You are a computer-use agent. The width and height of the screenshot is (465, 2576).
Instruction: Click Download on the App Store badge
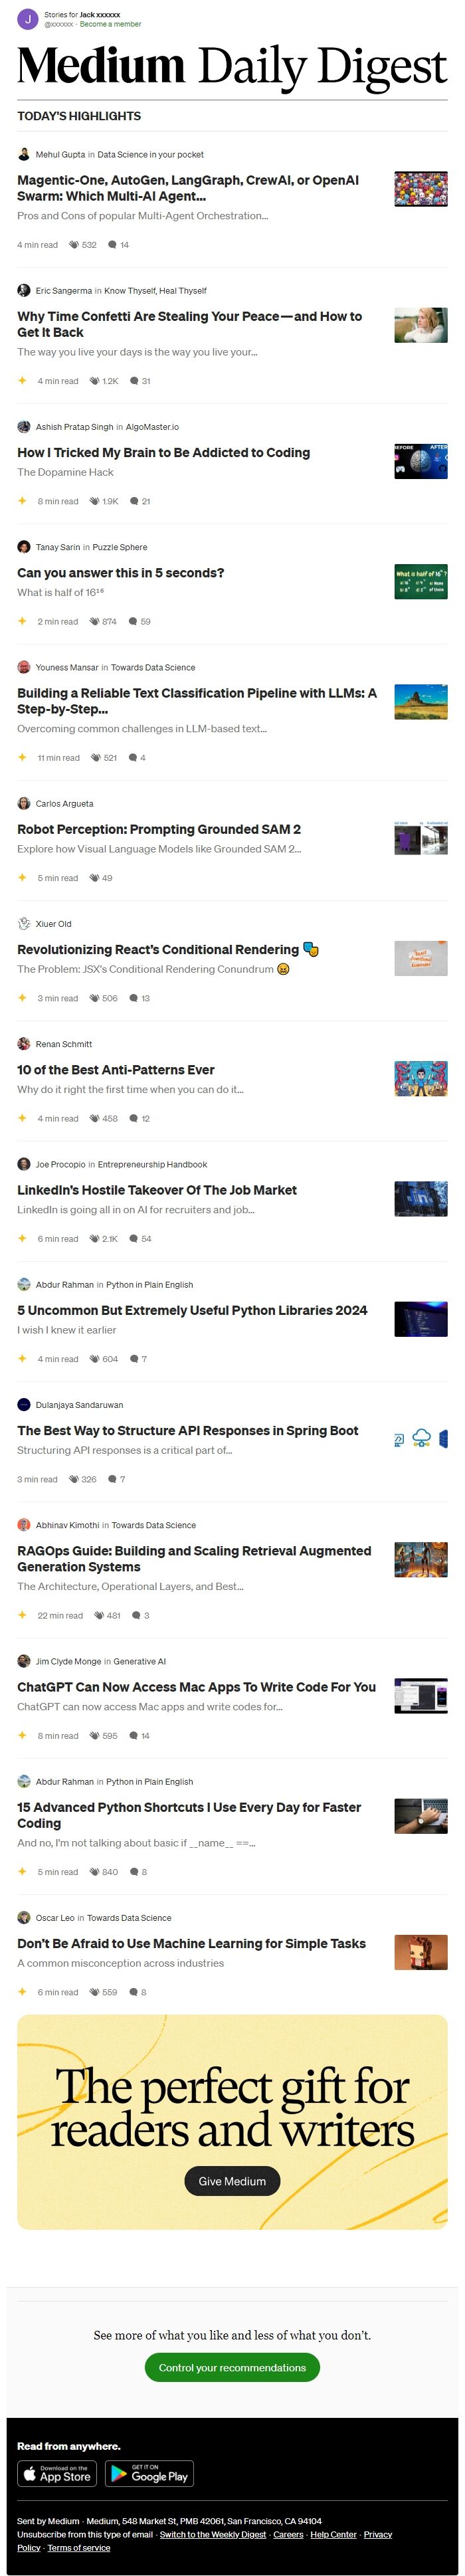pos(57,2473)
